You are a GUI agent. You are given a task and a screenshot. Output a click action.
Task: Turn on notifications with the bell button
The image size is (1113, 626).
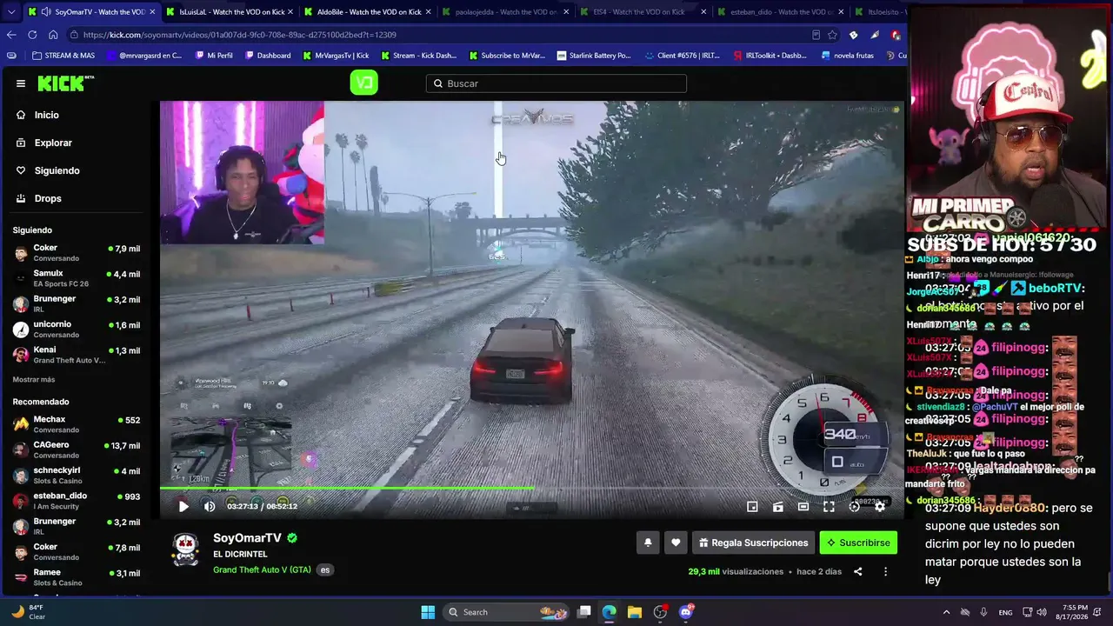pos(648,543)
